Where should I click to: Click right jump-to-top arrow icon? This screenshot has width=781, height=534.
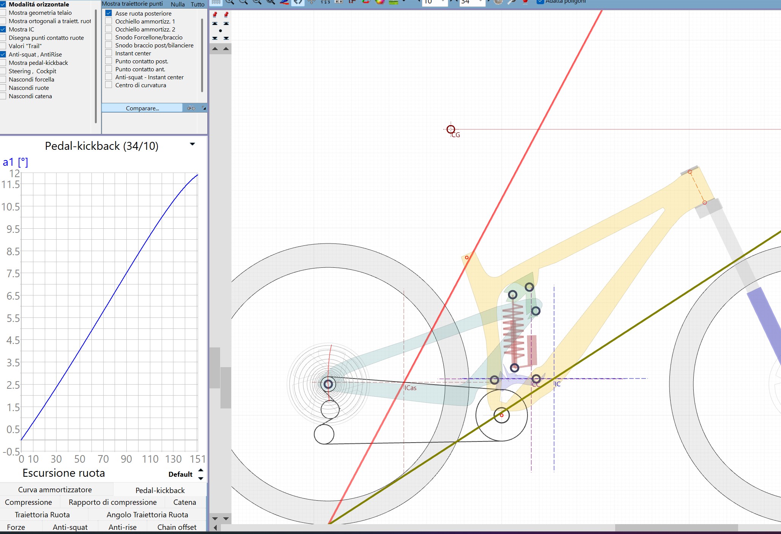point(226,24)
